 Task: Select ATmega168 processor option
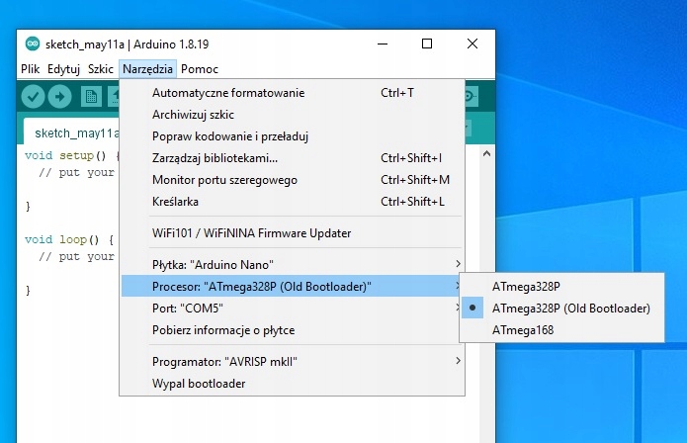click(x=561, y=329)
